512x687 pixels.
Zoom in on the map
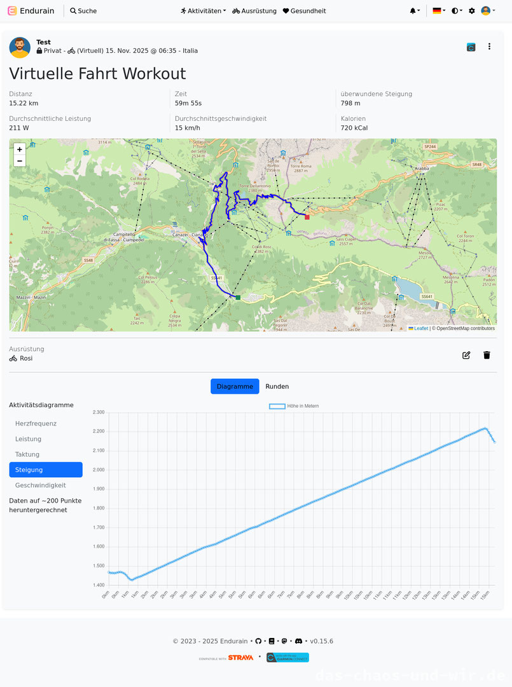(20, 149)
